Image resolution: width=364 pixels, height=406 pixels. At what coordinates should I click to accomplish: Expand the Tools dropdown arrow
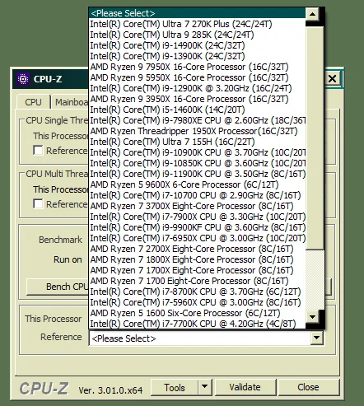(x=204, y=388)
